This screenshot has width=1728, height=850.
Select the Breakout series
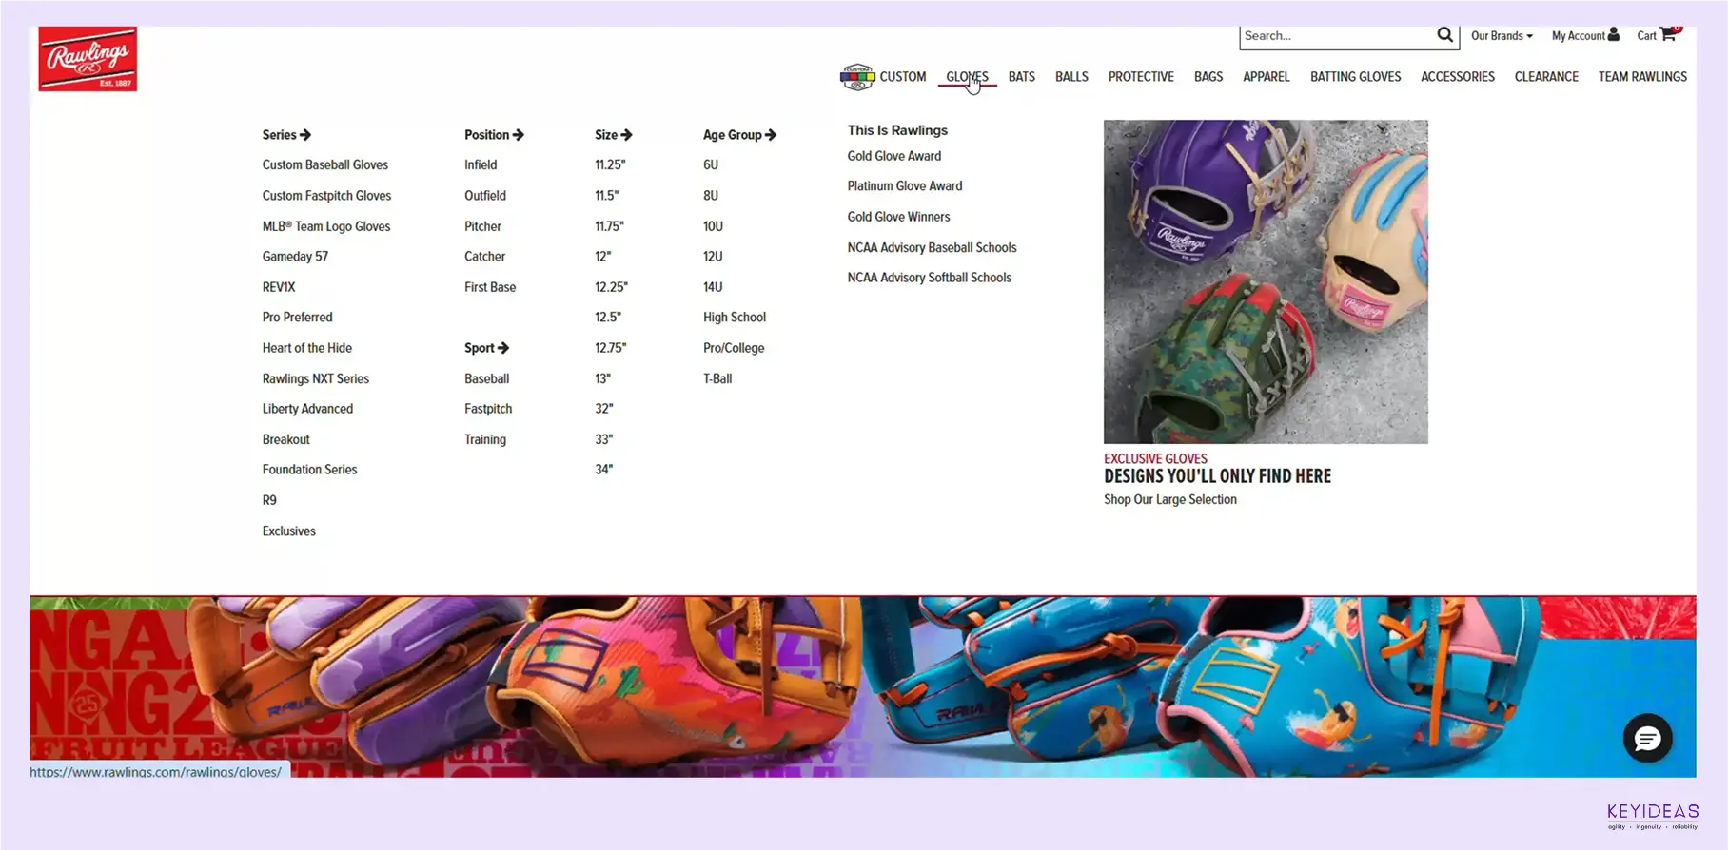(x=285, y=439)
